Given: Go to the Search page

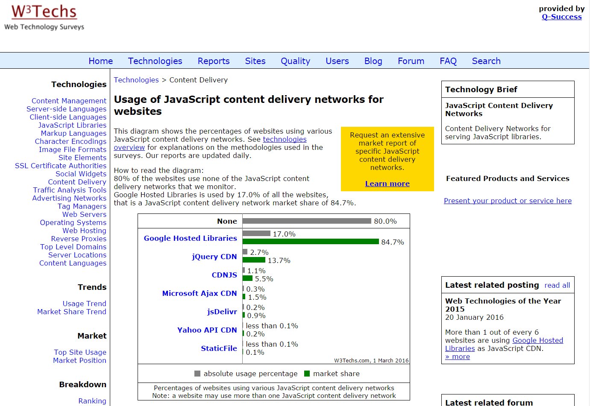Looking at the screenshot, I should tap(486, 61).
